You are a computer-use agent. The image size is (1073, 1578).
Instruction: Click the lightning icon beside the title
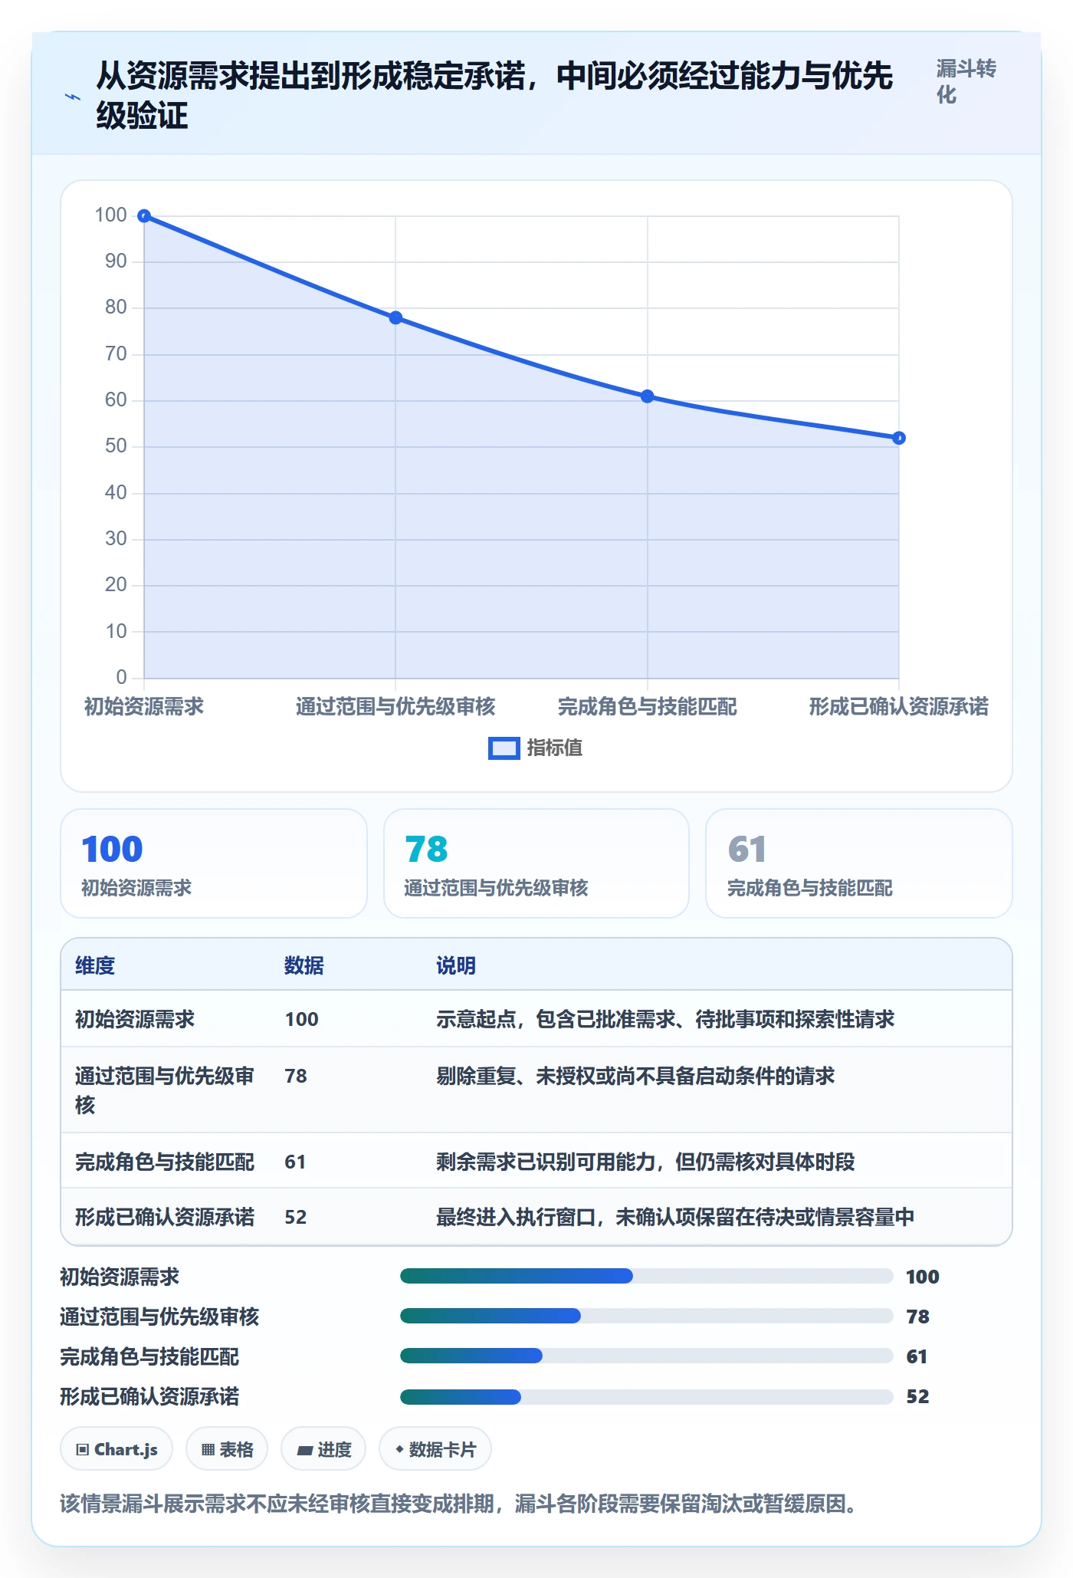point(73,97)
